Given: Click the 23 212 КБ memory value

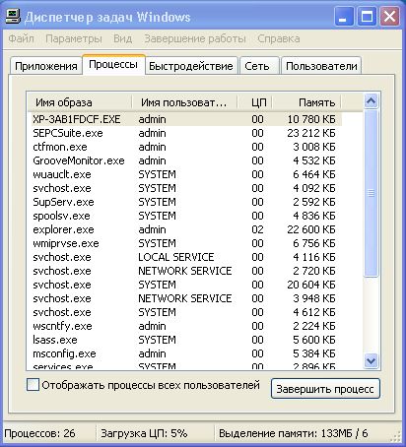Looking at the screenshot, I should (311, 133).
